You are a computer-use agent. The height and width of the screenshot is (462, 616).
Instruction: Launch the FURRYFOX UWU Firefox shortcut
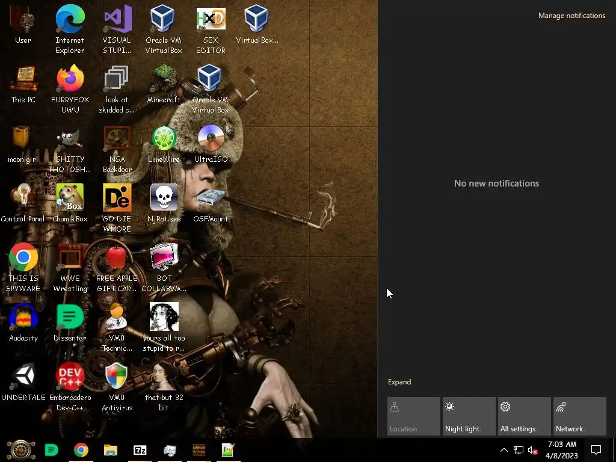pyautogui.click(x=70, y=89)
